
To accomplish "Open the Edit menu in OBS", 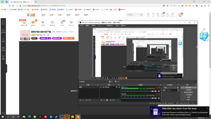I will 88,25.
